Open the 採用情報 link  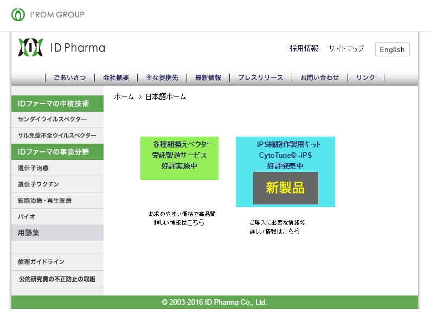coord(304,48)
